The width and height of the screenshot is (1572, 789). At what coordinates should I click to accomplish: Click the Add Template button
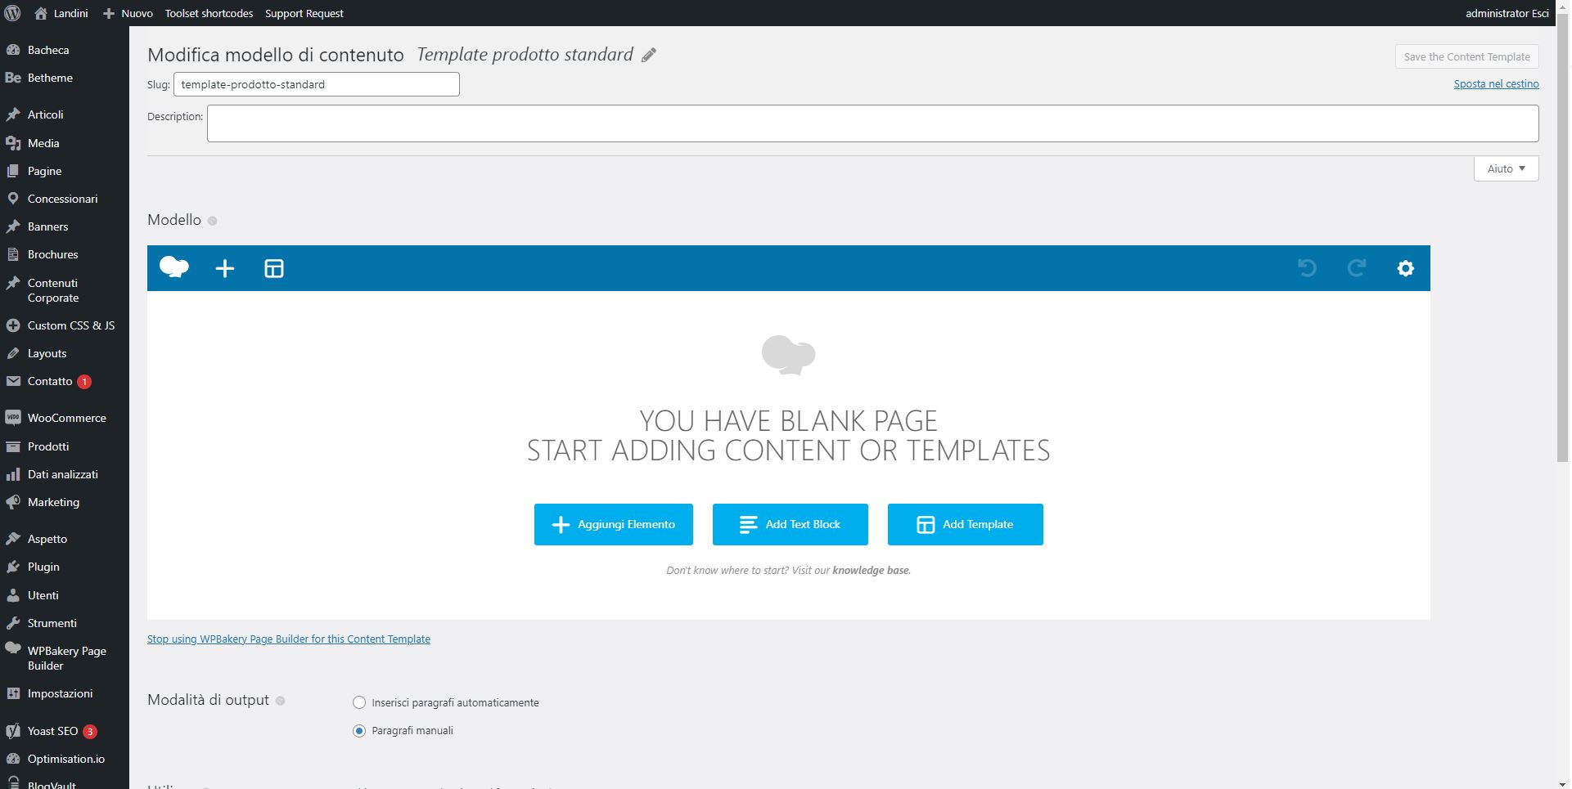point(966,524)
